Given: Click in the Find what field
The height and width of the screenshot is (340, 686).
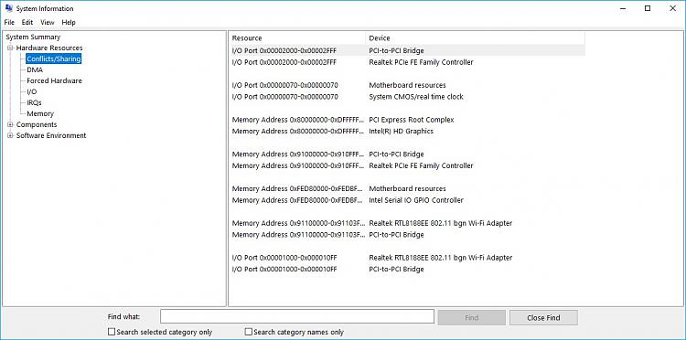Looking at the screenshot, I should (297, 317).
